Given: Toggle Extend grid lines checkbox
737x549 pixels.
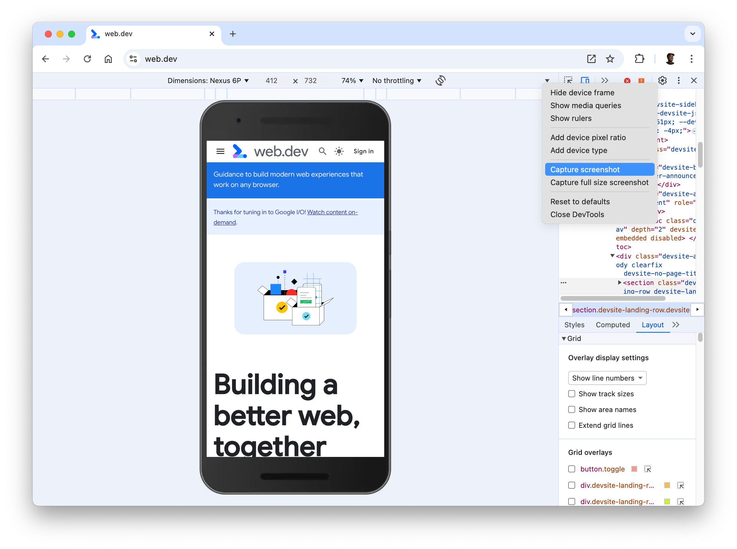Looking at the screenshot, I should point(572,425).
